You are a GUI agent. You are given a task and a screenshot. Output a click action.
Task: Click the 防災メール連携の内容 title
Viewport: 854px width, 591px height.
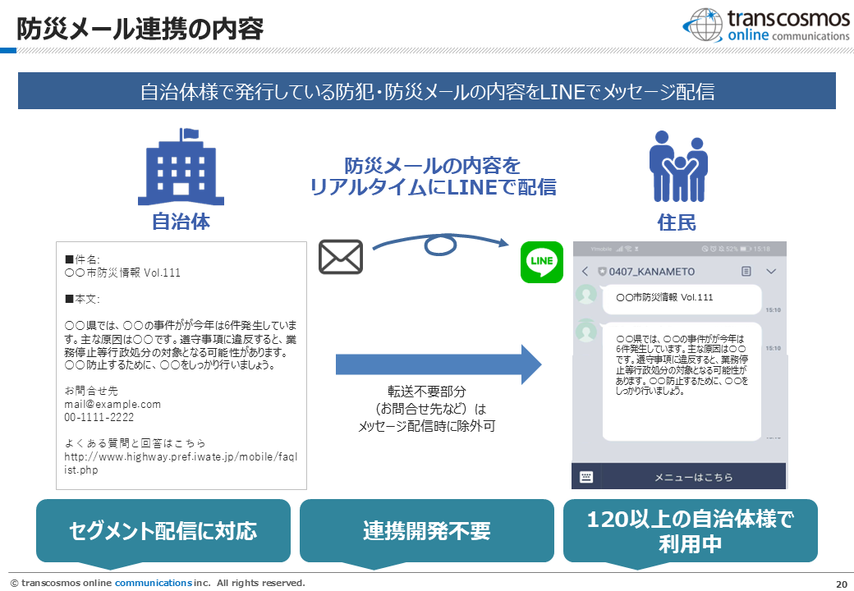(140, 28)
